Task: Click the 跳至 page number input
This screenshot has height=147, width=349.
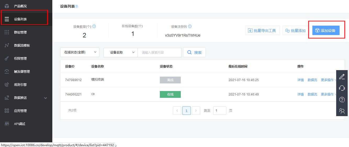Action: 220,111
